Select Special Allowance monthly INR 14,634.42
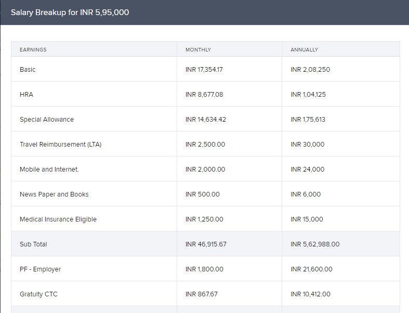This screenshot has height=313, width=409. 206,119
